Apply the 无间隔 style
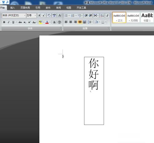This screenshot has width=154, height=143. coord(133,18)
